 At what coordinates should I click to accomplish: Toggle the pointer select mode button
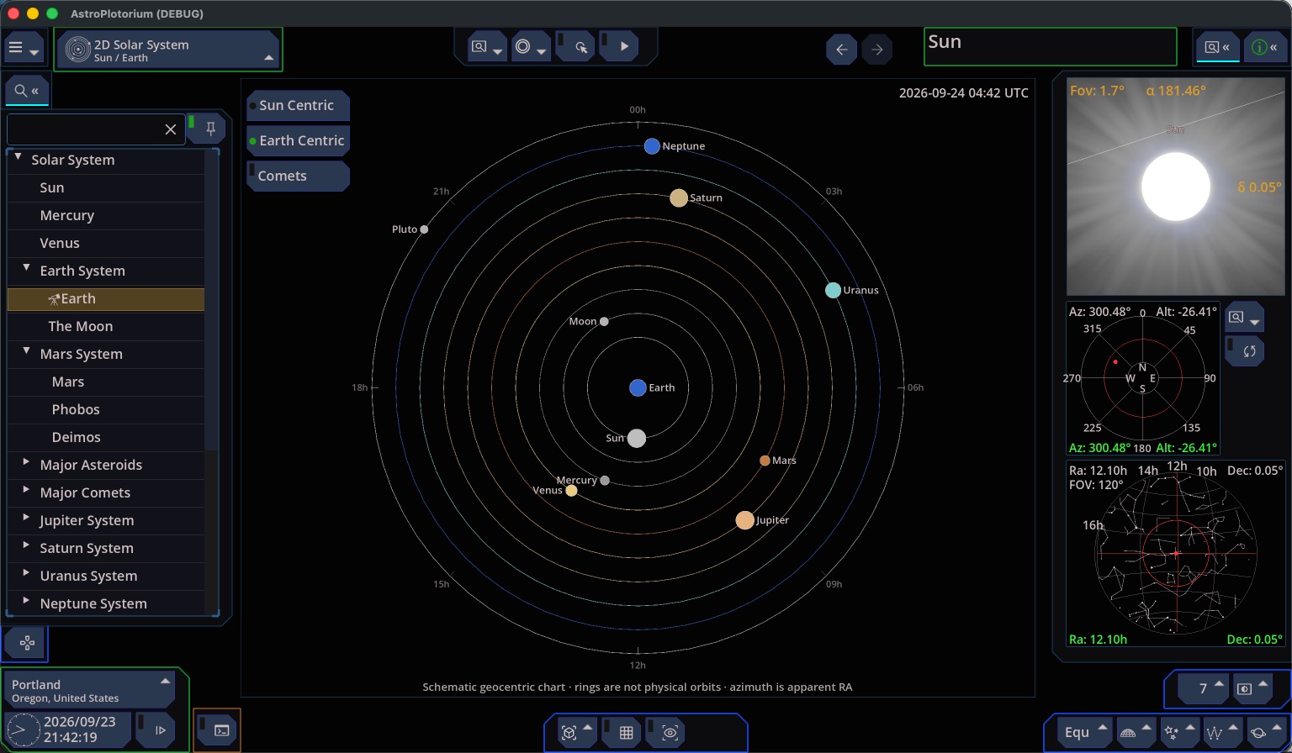coord(576,47)
